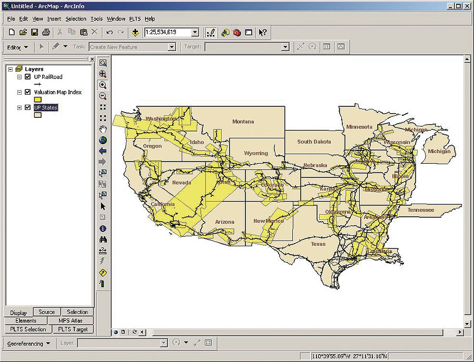Image resolution: width=474 pixels, height=362 pixels.
Task: Open the Help menu
Action: pos(150,19)
